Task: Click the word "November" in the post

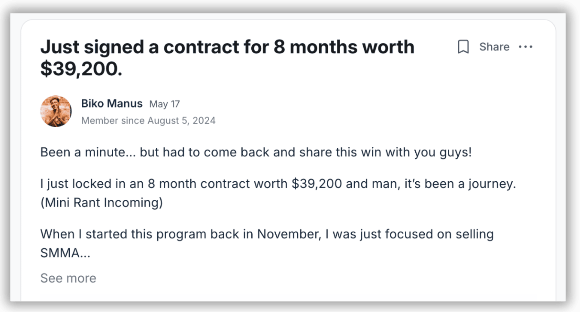Action: [289, 234]
